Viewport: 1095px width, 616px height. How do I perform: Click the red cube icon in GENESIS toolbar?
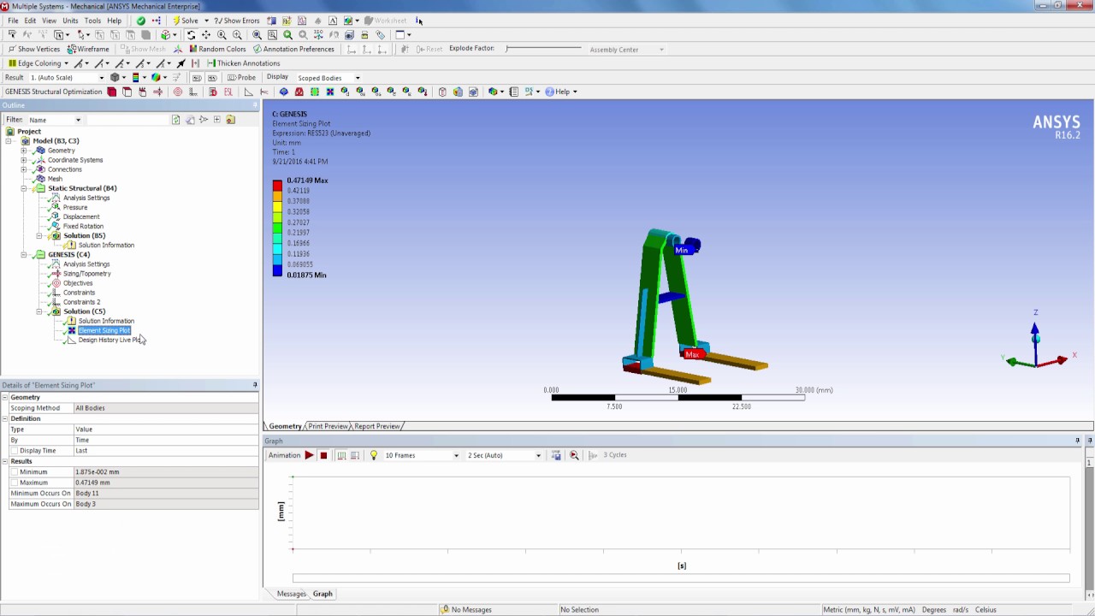tap(112, 92)
